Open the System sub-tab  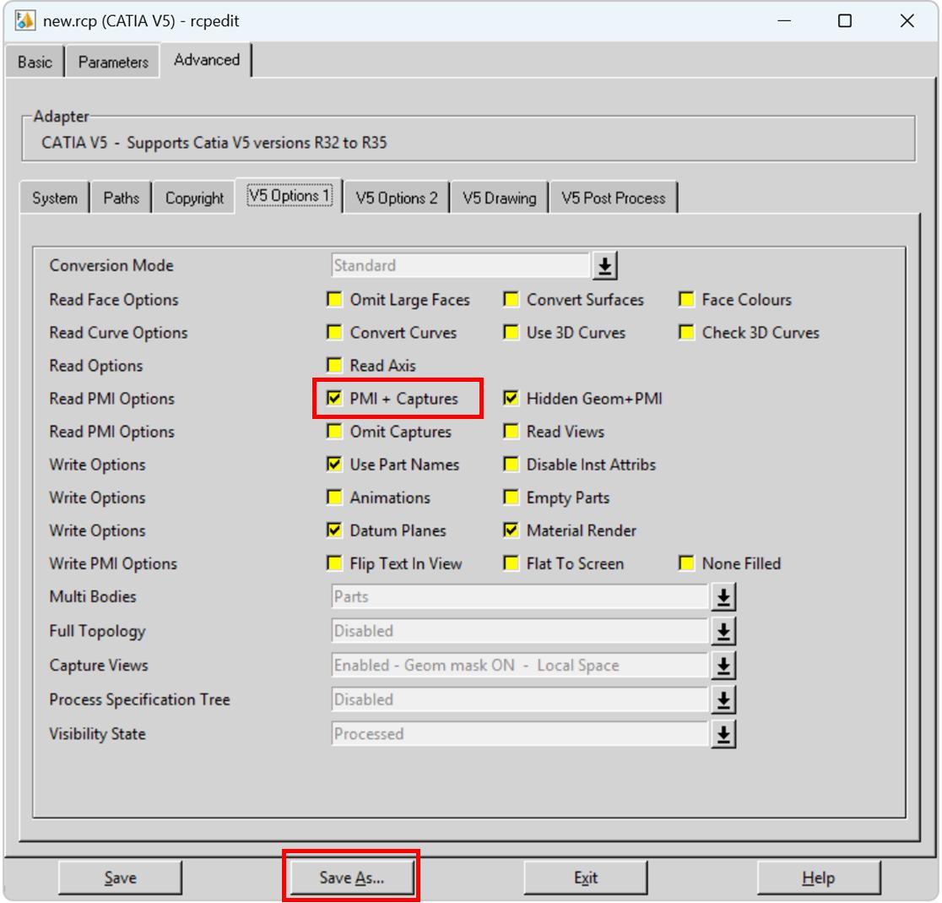[x=55, y=198]
